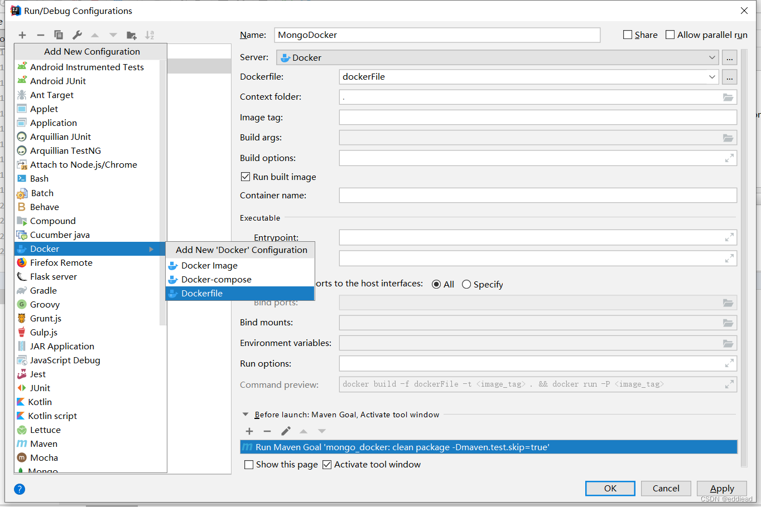This screenshot has width=761, height=507.
Task: Click the Container name input field
Action: coord(538,196)
